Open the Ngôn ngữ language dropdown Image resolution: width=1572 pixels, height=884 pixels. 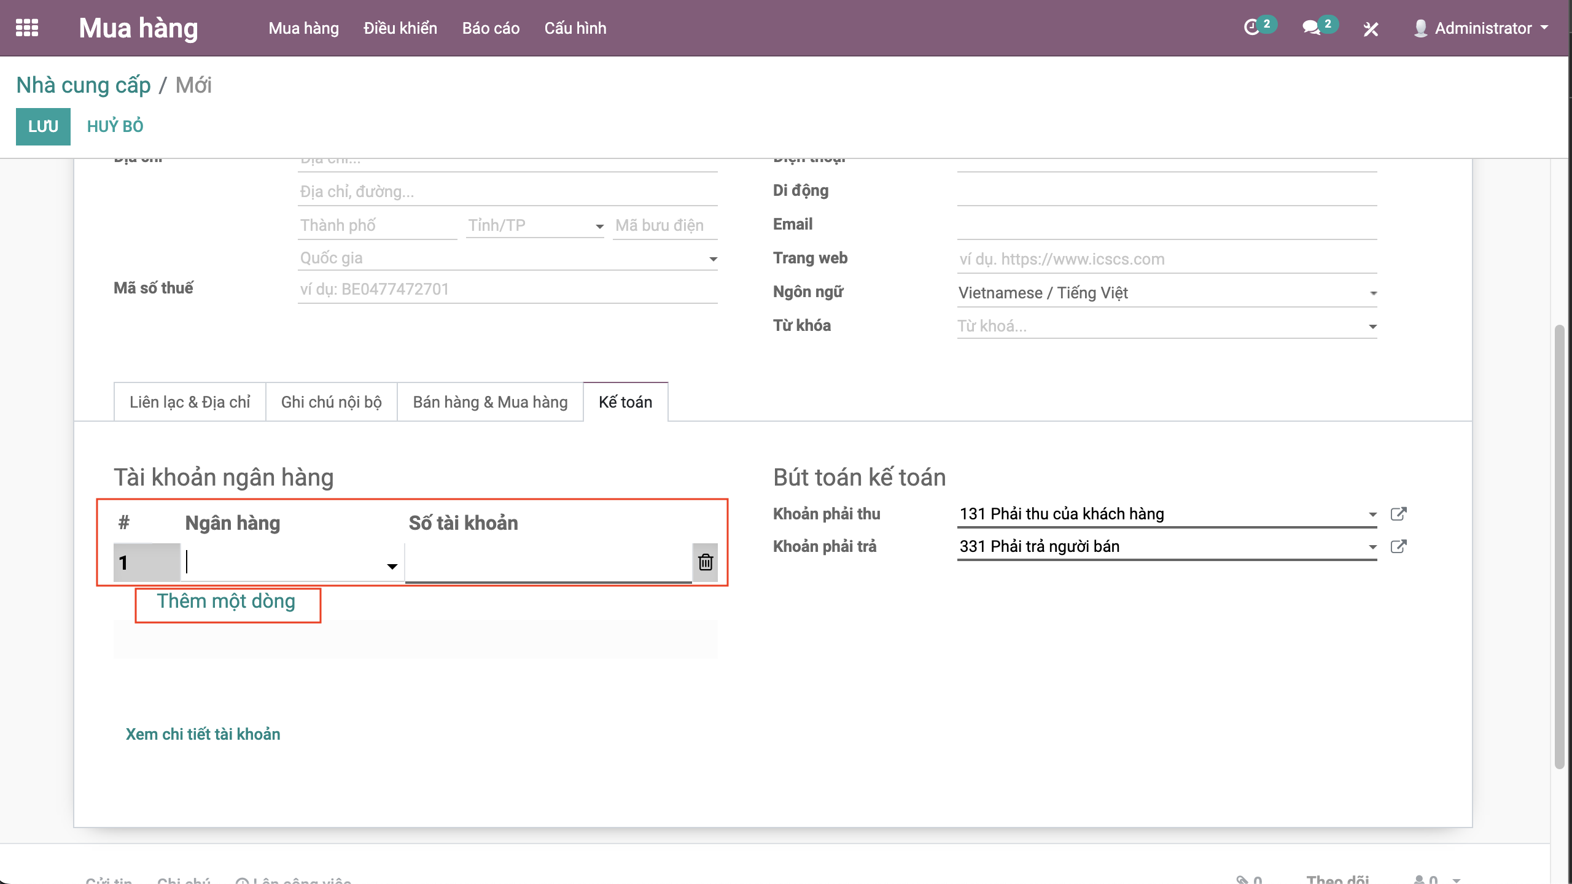click(1373, 293)
